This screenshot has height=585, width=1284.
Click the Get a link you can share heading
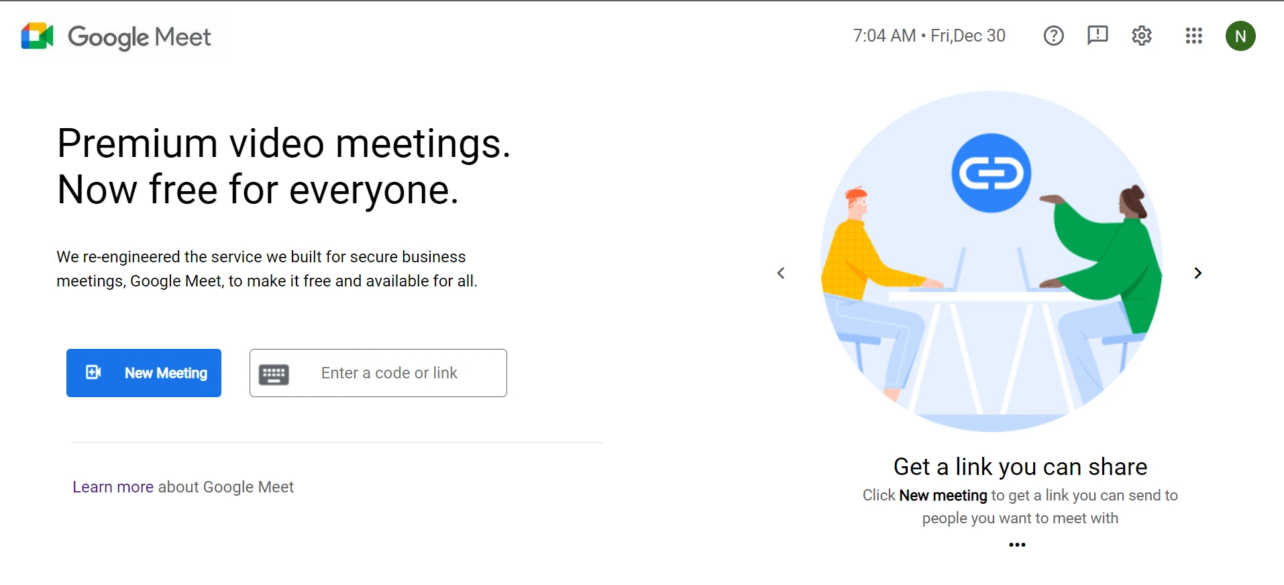pyautogui.click(x=1020, y=467)
